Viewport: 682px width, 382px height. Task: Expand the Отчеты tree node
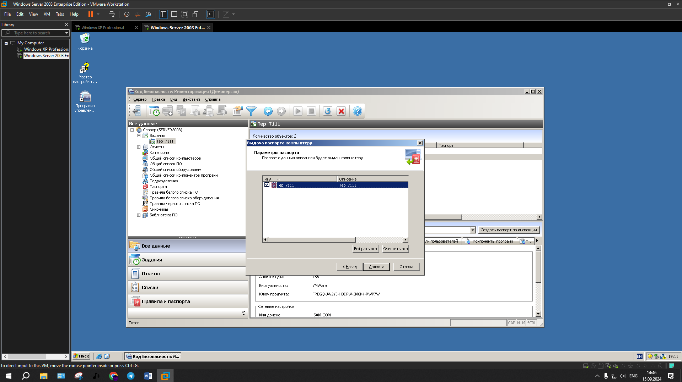(x=139, y=147)
